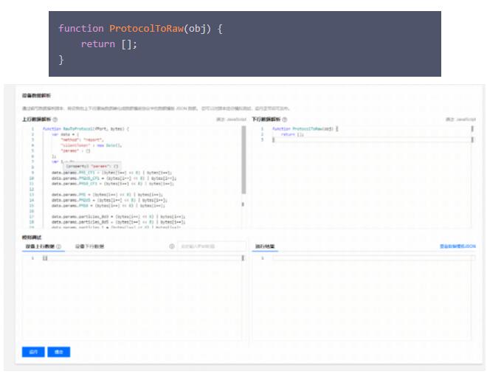
Task: Click help icon beside 上行数据解析 heading
Action: pos(55,119)
